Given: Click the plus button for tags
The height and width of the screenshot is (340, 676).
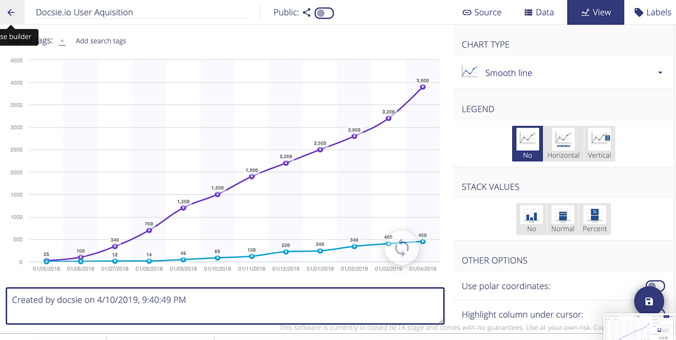Looking at the screenshot, I should [62, 41].
